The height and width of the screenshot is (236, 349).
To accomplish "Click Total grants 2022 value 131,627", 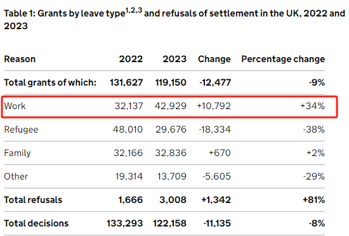I will (x=126, y=82).
